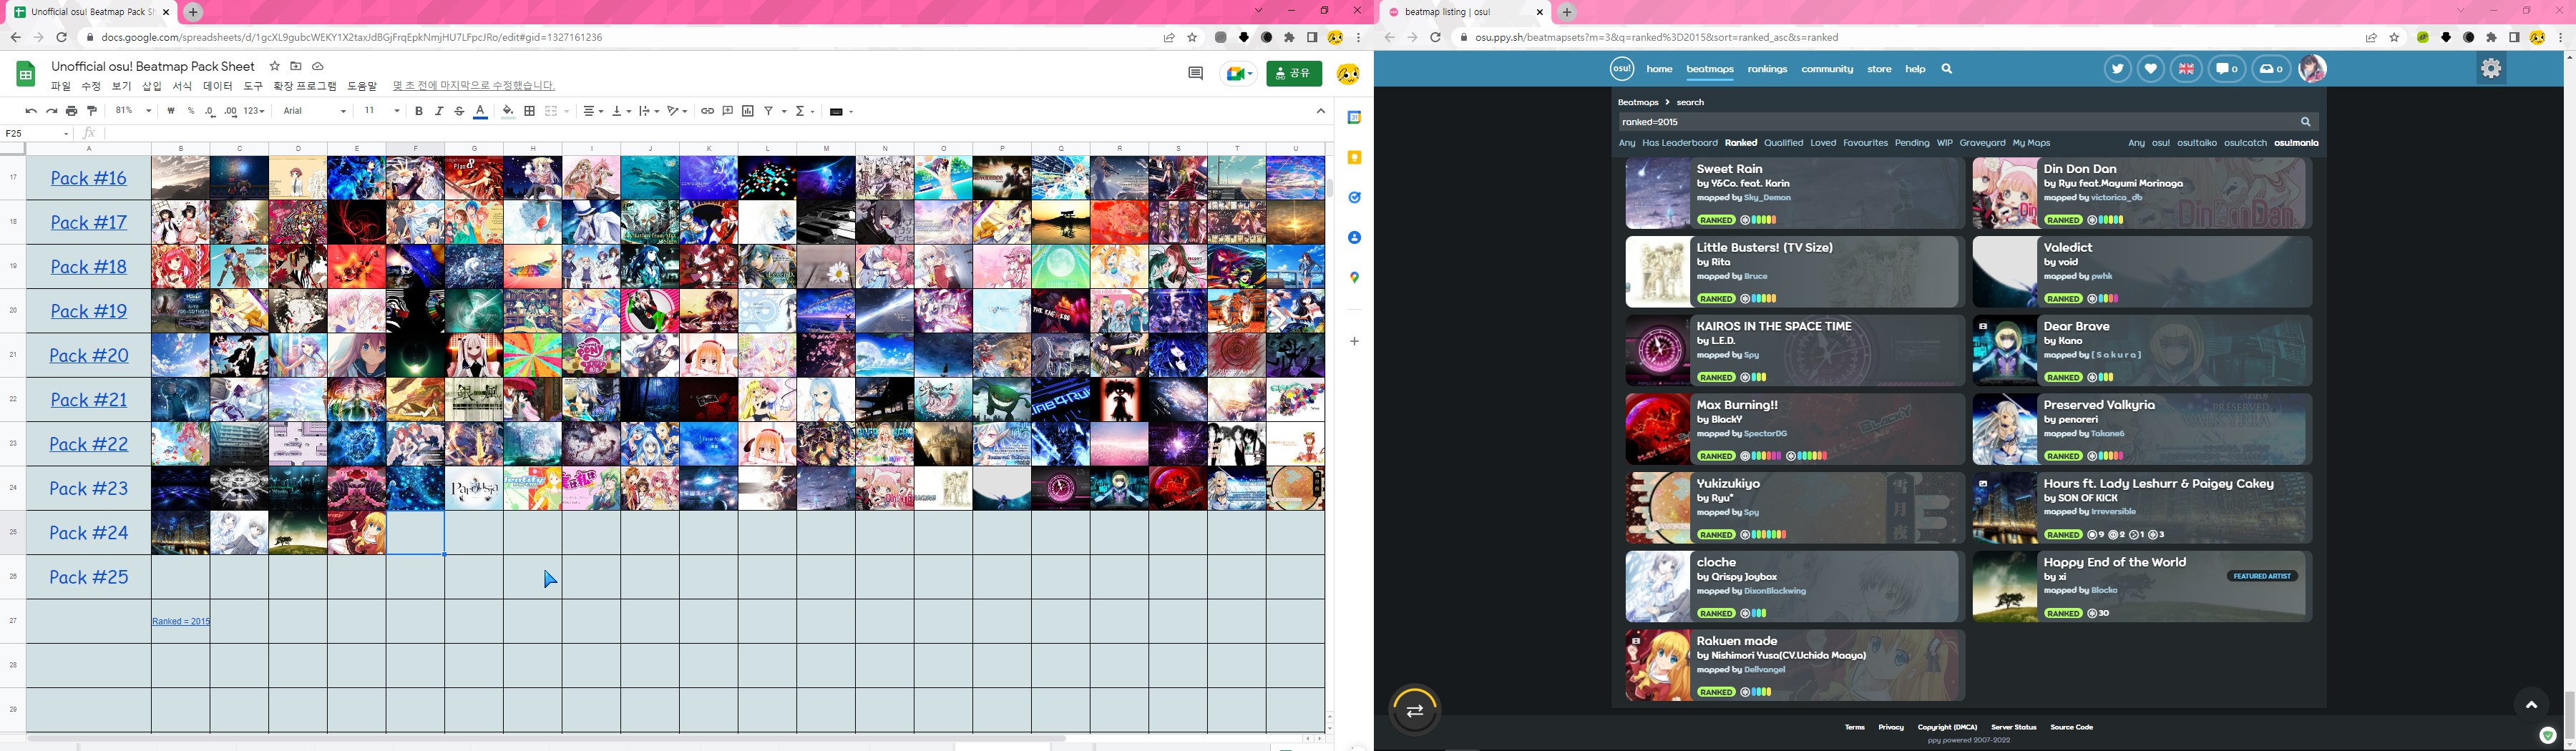Click the green 공유 share button

[x=1294, y=73]
